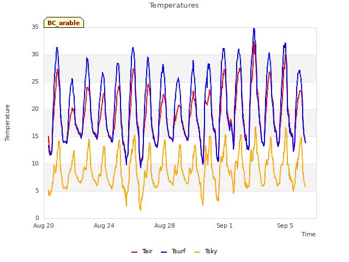Click the 10 y-axis tick label

point(35,164)
